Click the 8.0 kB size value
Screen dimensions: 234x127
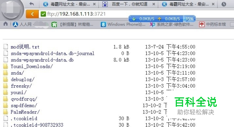click(x=121, y=60)
